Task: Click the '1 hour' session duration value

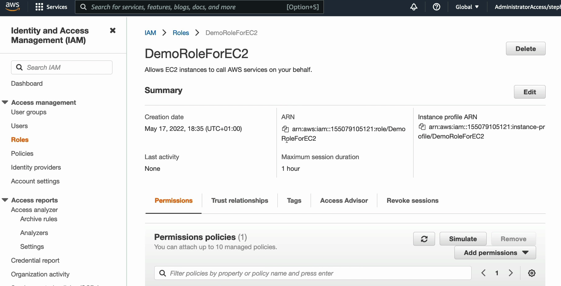Action: pos(291,169)
